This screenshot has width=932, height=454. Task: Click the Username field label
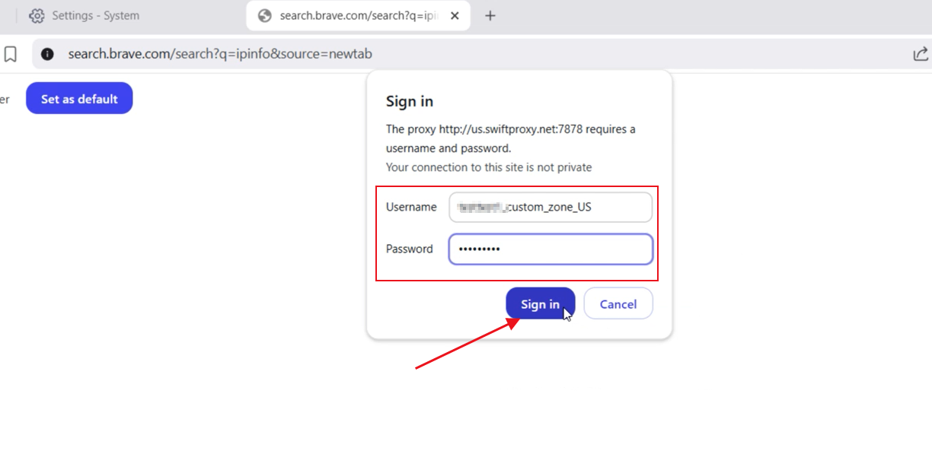pos(411,208)
